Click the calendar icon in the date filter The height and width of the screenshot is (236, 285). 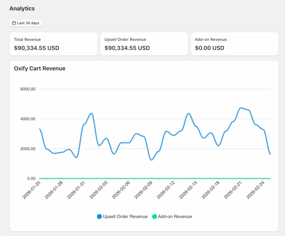pos(14,23)
